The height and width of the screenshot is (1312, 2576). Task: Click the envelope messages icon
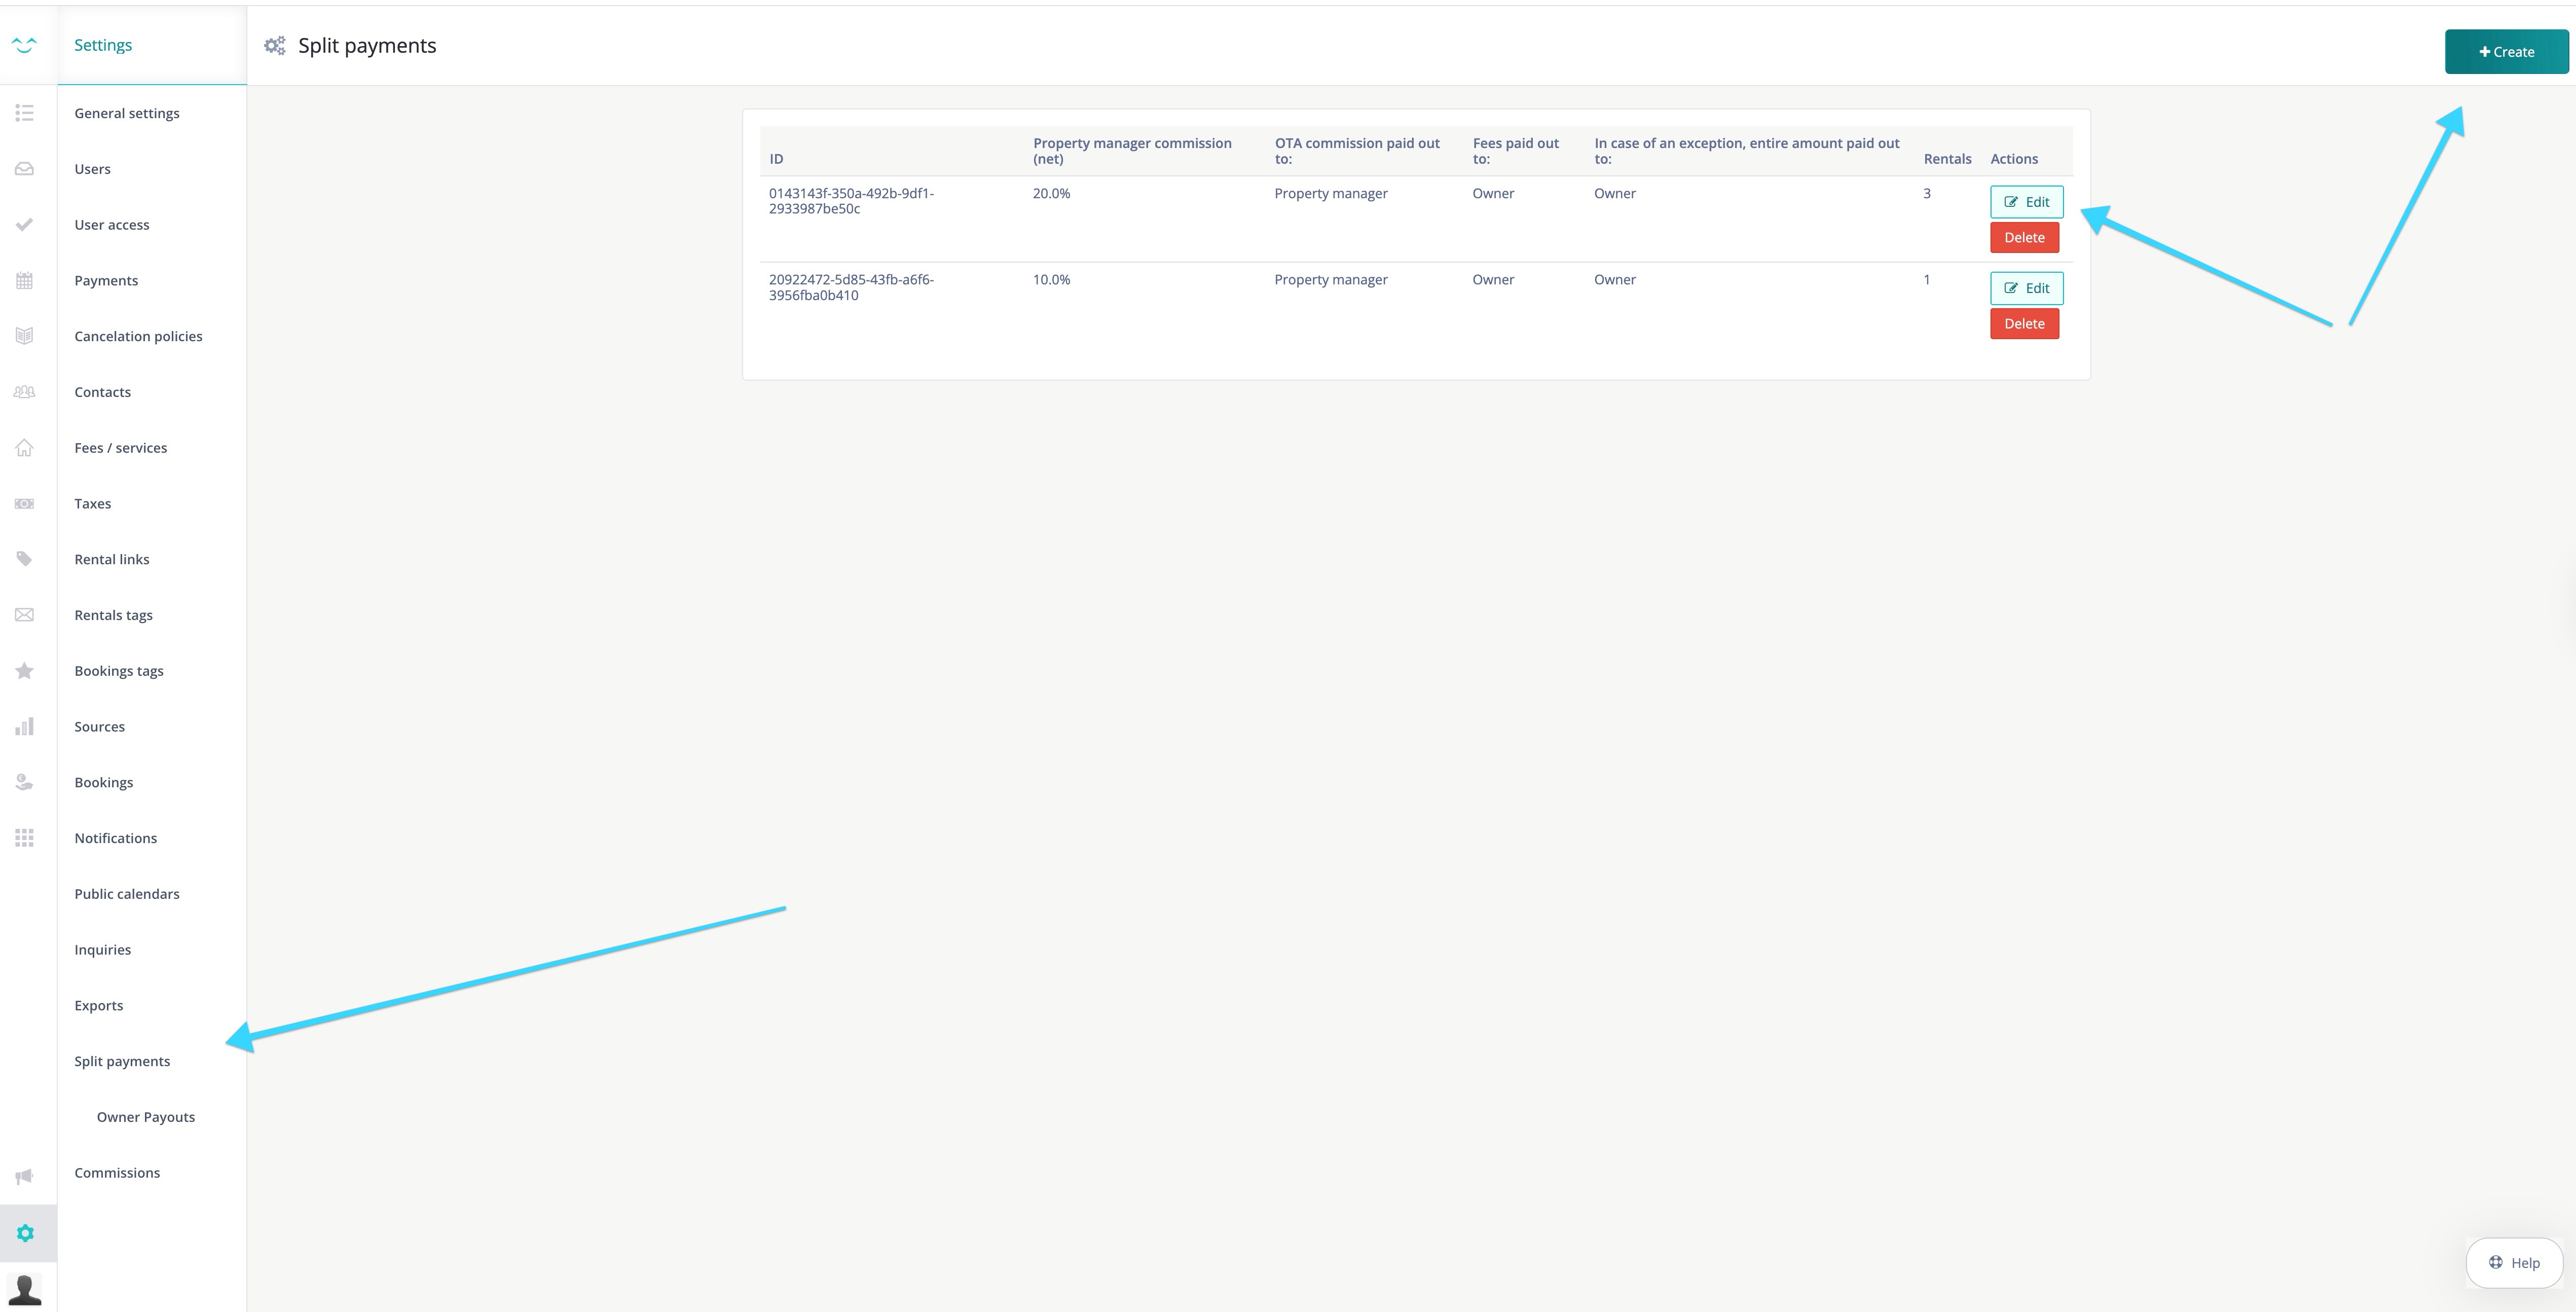coord(24,615)
